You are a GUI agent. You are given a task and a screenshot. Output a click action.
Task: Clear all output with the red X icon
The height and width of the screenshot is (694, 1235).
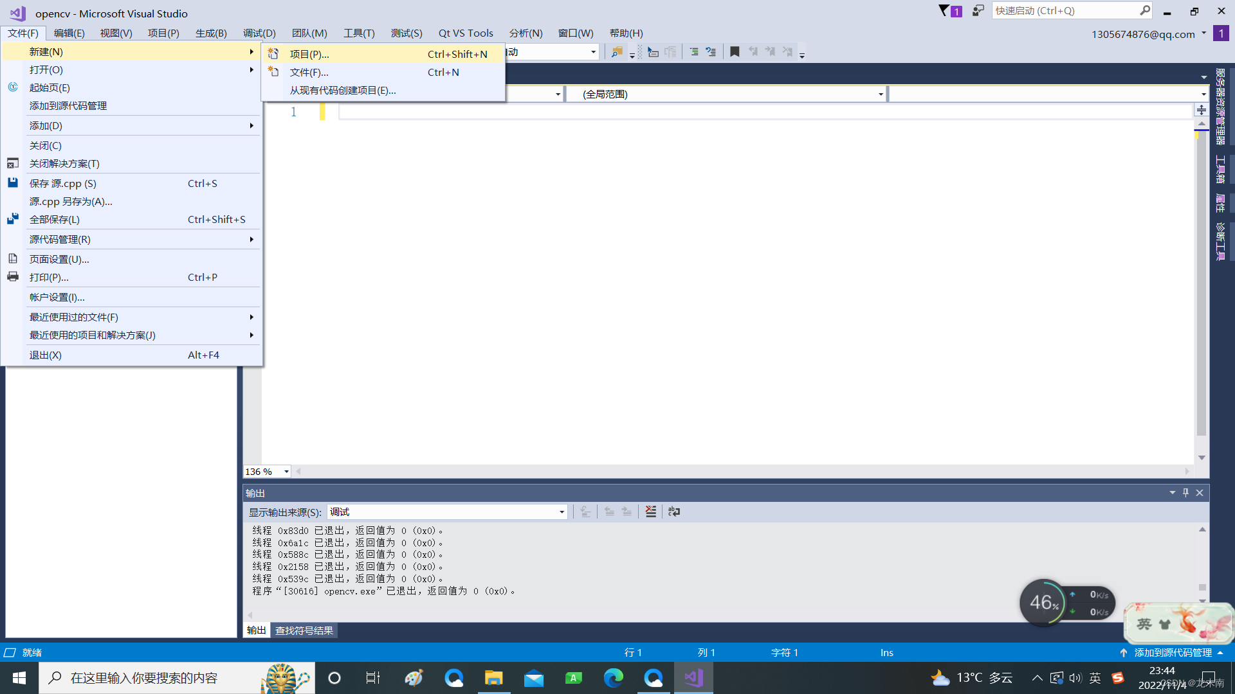click(x=651, y=512)
